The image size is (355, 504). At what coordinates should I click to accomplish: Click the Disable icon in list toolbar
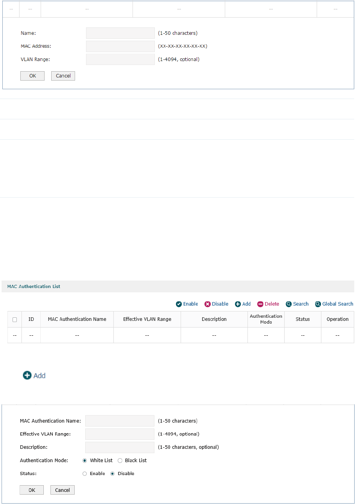208,304
